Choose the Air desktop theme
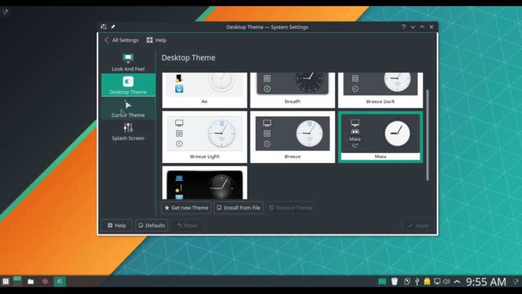 point(205,90)
